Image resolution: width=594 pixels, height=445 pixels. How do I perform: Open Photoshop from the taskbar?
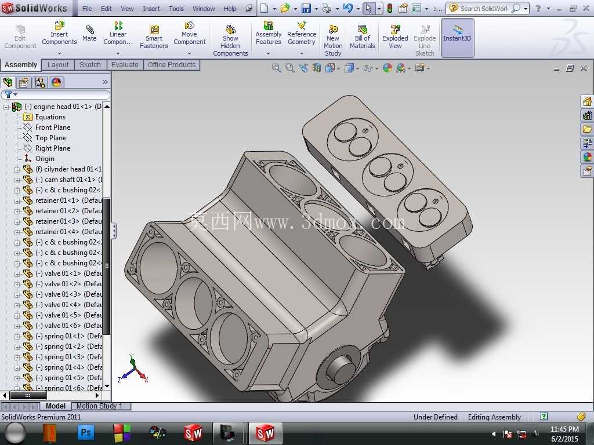[86, 432]
